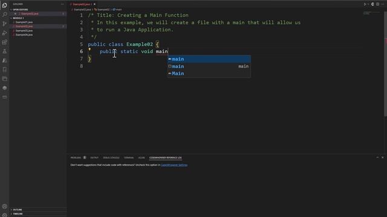This screenshot has height=217, width=387.
Task: Switch to the Problems panel tab
Action: click(x=76, y=158)
